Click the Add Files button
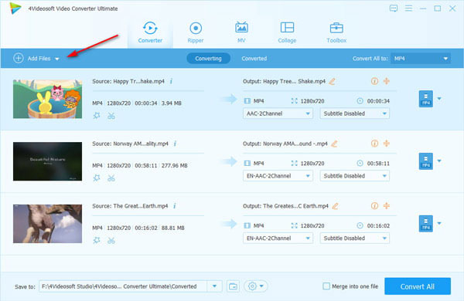This screenshot has height=301, width=464. click(x=32, y=58)
